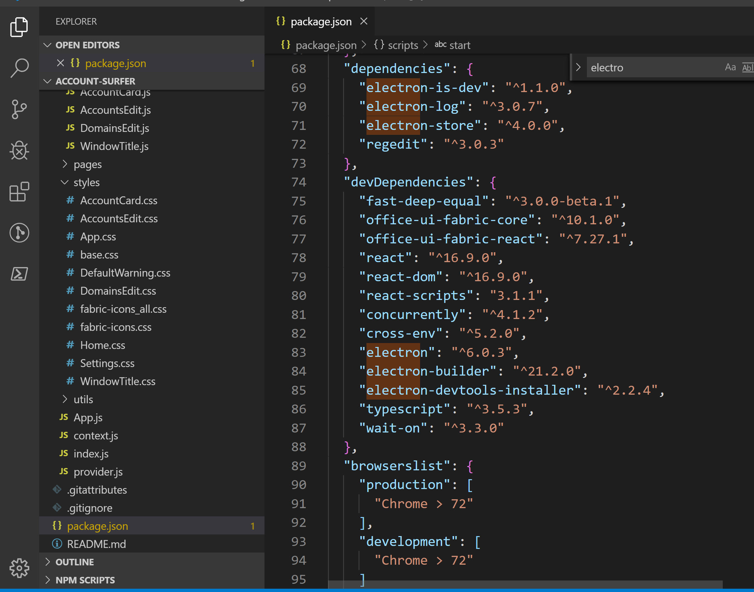Viewport: 754px width, 592px height.
Task: Toggle Match Whole Word in find widget
Action: tap(748, 67)
